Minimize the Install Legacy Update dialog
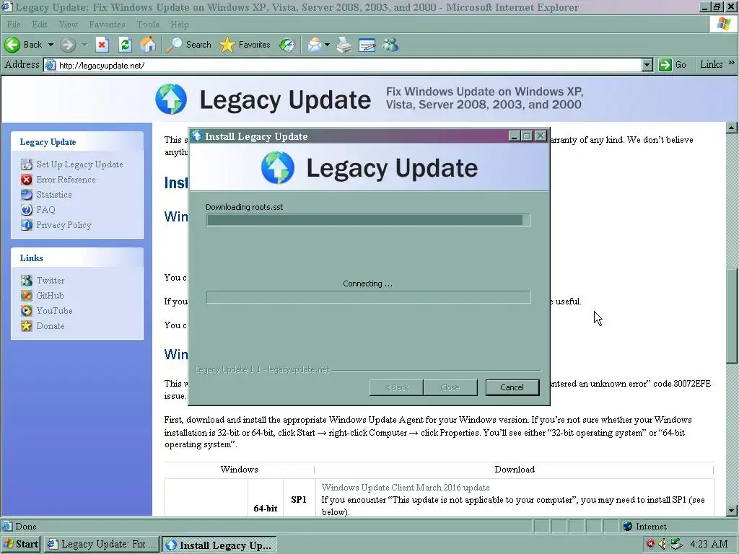Viewport: 739px width, 554px height. [515, 136]
